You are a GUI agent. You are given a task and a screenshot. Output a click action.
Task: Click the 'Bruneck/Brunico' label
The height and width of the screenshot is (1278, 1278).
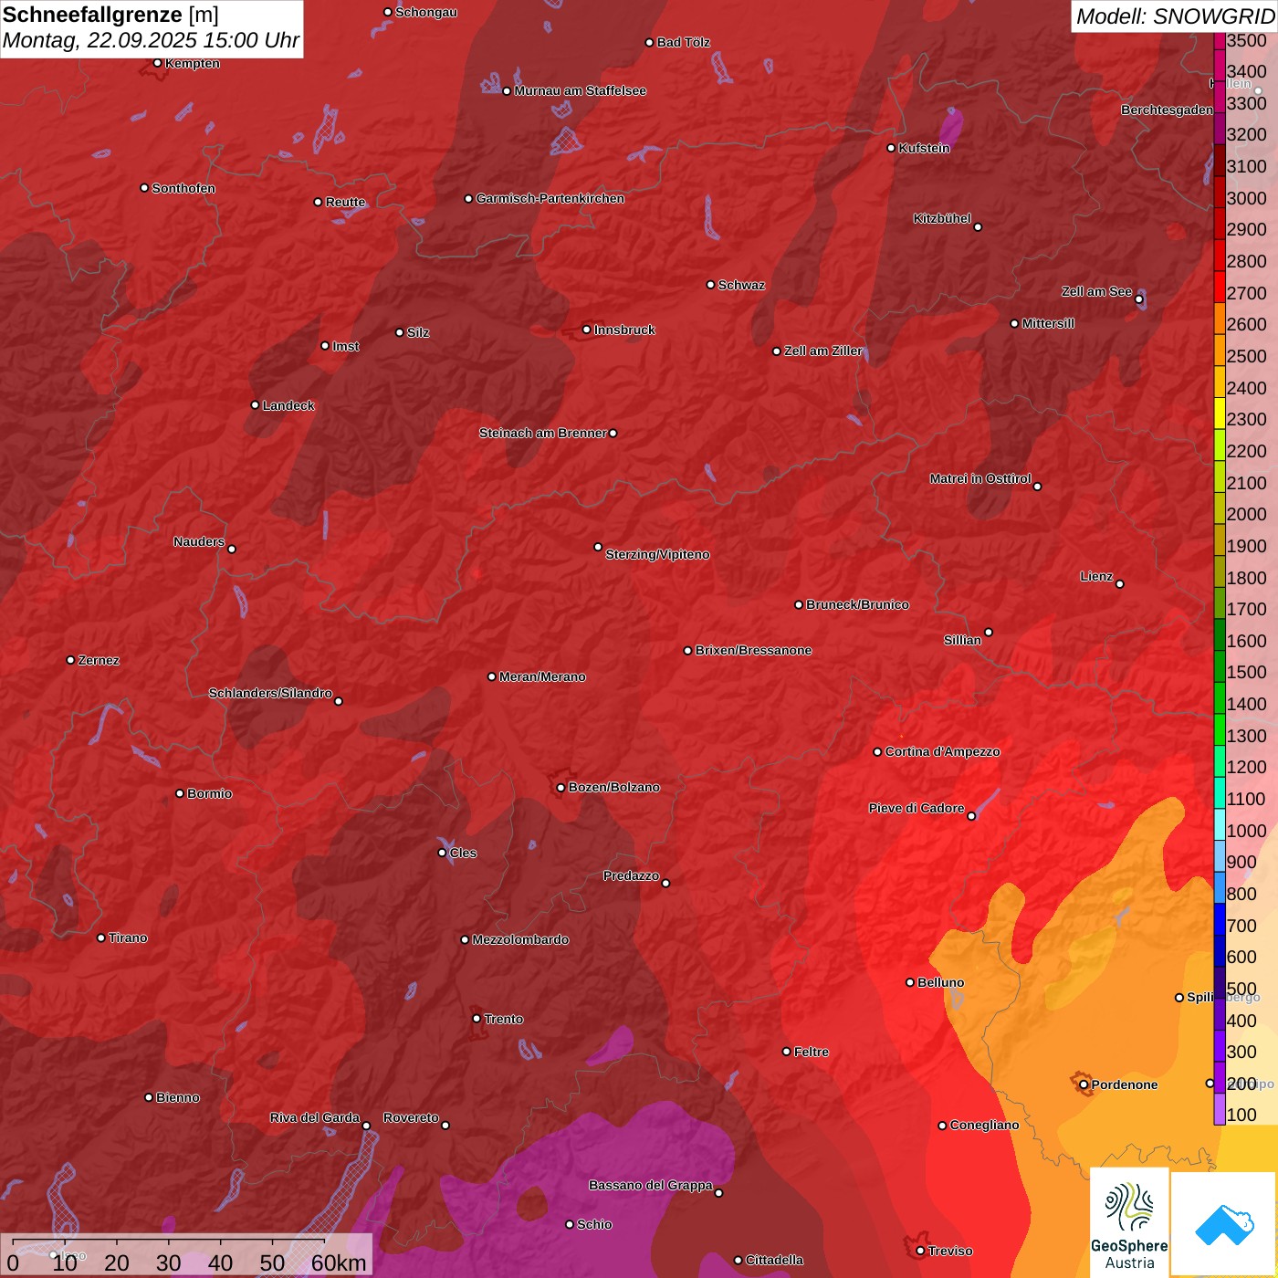coord(857,605)
